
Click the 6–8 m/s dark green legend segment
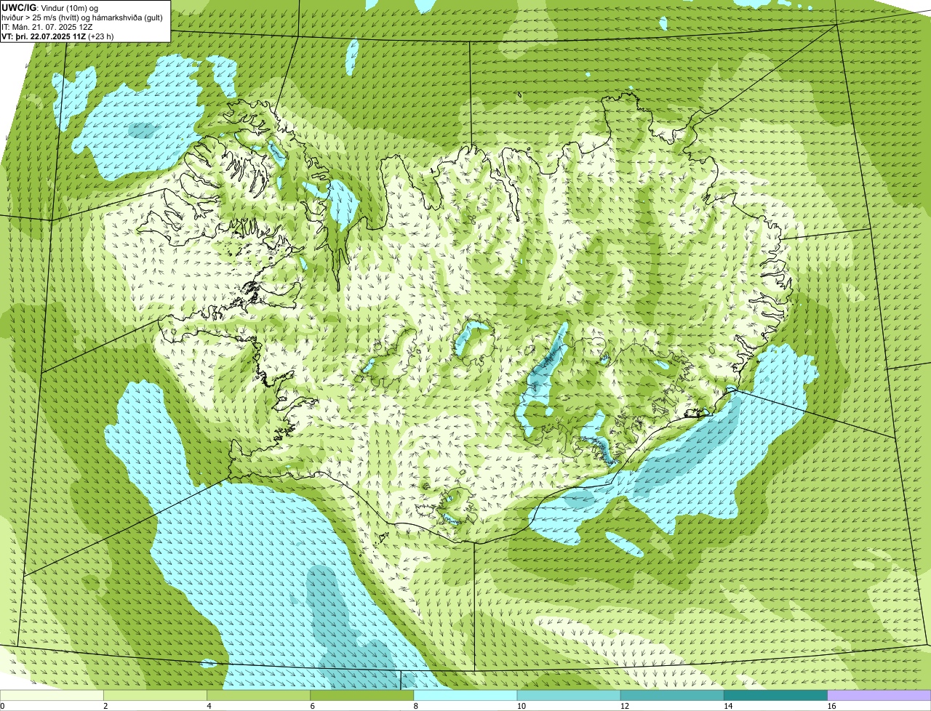[x=362, y=696]
